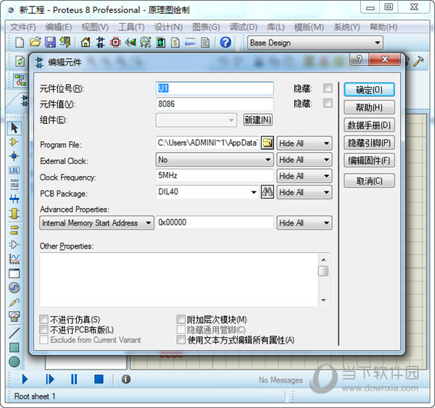Open PCB Layout red chip icon
The width and height of the screenshot is (435, 408).
tap(115, 43)
